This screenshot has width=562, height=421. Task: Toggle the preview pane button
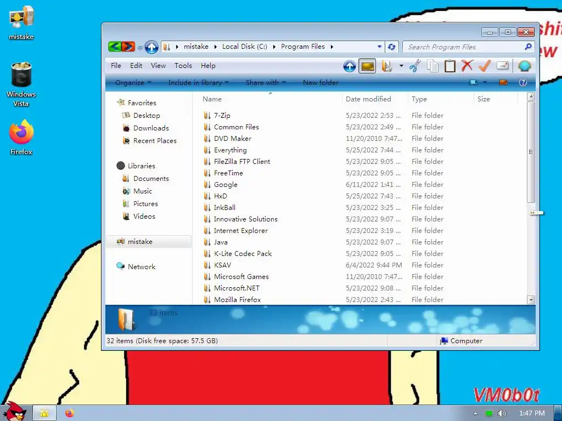click(503, 83)
